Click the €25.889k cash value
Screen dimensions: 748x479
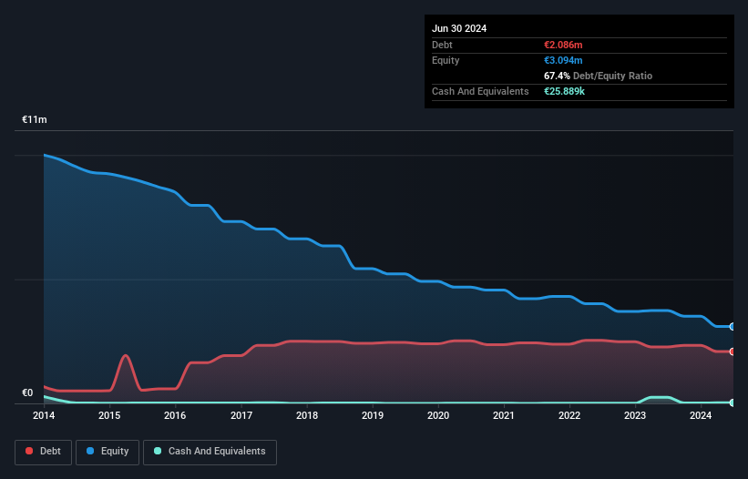click(x=564, y=91)
